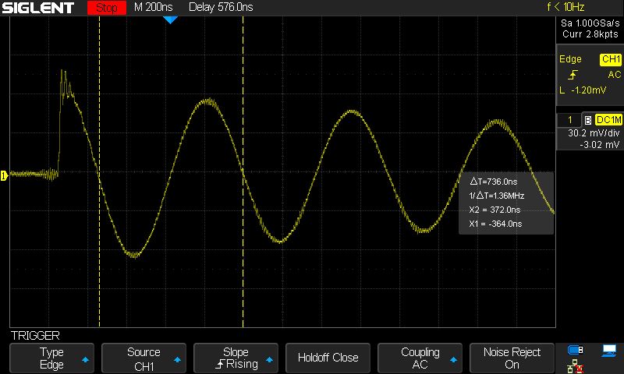624x374 pixels.
Task: Click the yellow channel 1 ground marker
Action: point(4,175)
